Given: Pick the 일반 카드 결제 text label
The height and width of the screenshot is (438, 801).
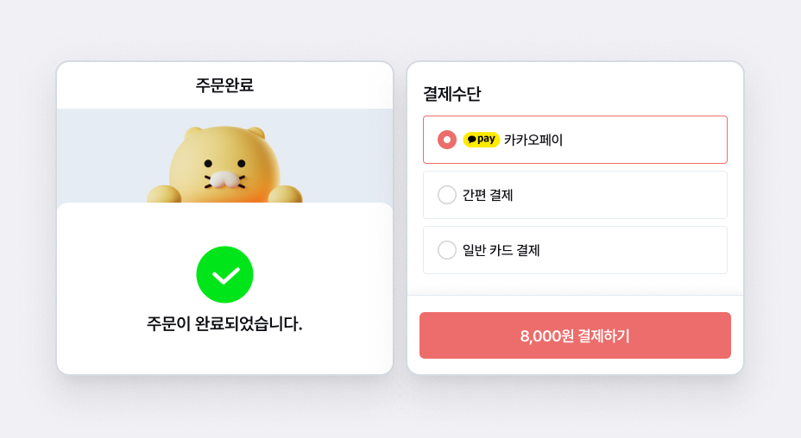Looking at the screenshot, I should (501, 250).
